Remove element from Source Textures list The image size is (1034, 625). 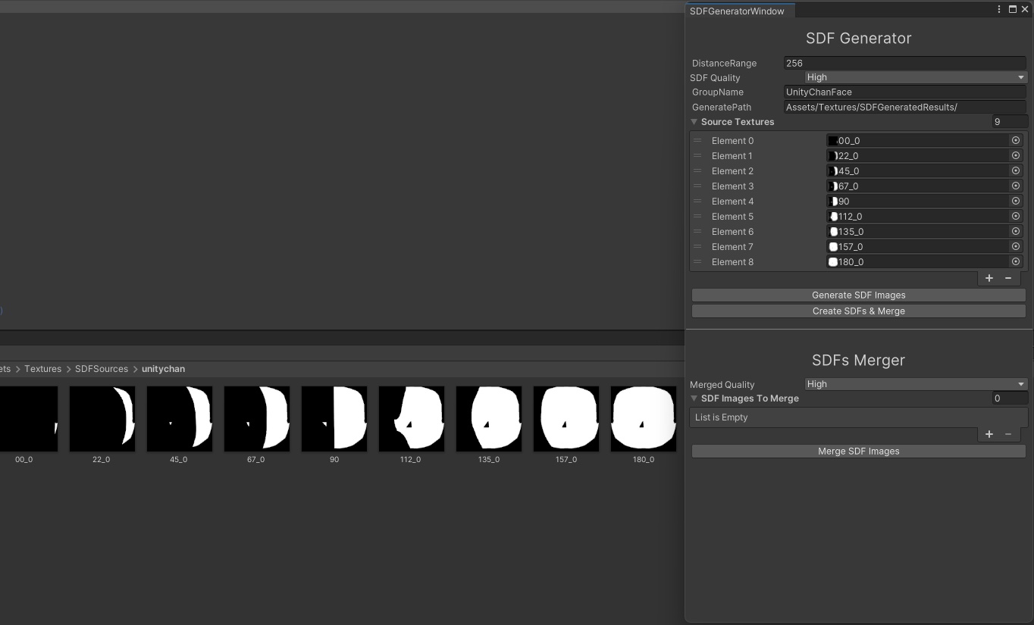1008,278
